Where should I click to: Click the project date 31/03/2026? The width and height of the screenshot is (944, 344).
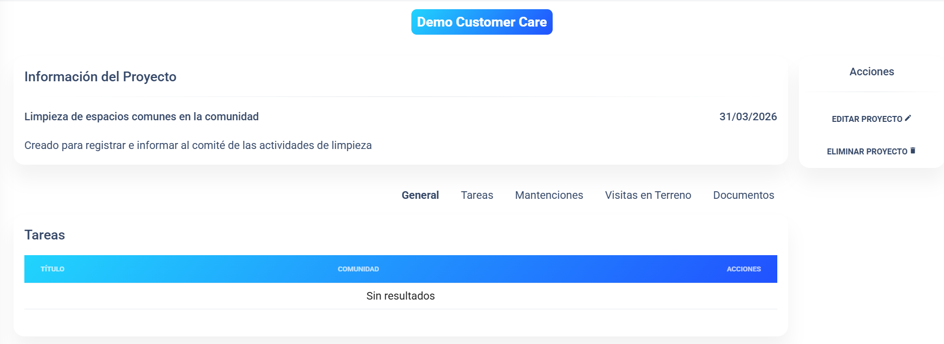pyautogui.click(x=748, y=116)
